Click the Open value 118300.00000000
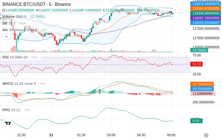 click(x=20, y=10)
